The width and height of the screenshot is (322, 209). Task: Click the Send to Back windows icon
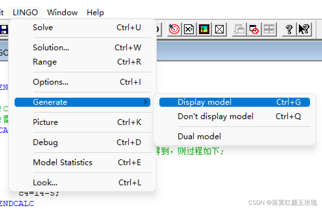(x=239, y=29)
